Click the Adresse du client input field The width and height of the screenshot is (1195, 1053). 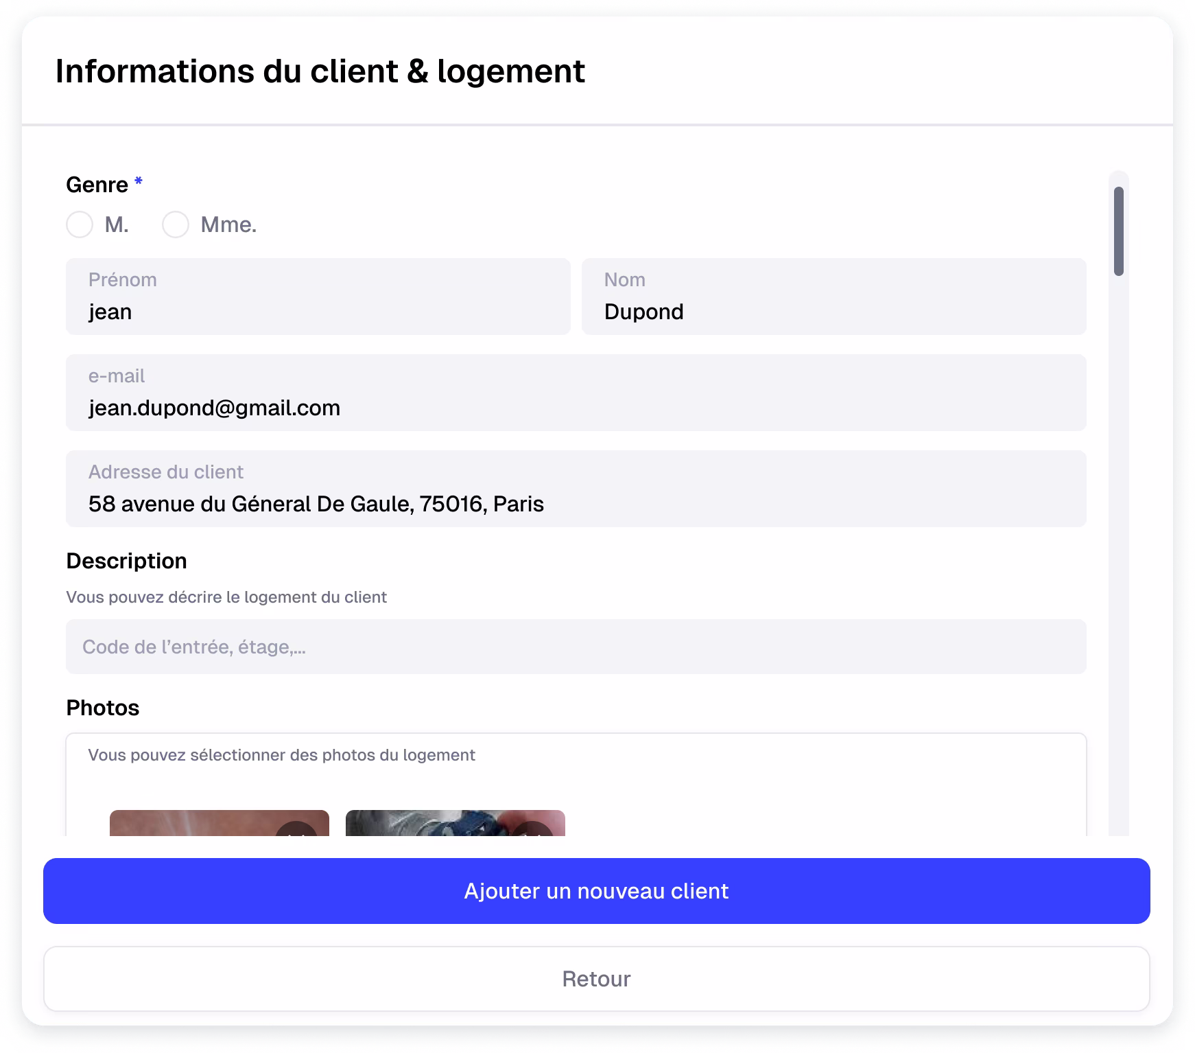(x=576, y=489)
